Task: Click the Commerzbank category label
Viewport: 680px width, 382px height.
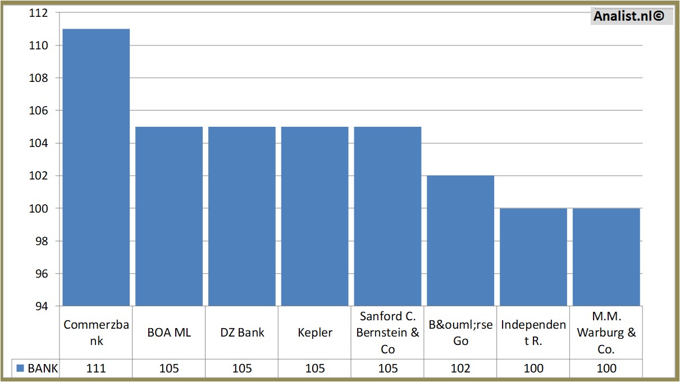Action: [x=96, y=333]
